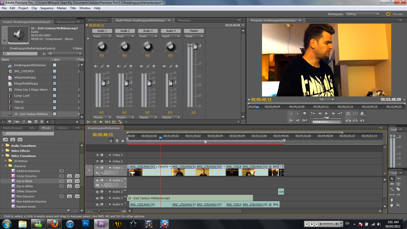
Task: Mute the Audio 3 track speaker
Action: coord(97,198)
